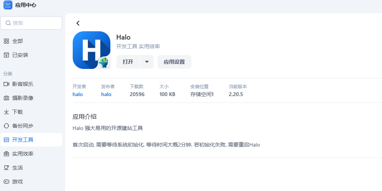Click the 分类 sidebar section label
Viewport: 382px width, 191px height.
click(x=8, y=74)
